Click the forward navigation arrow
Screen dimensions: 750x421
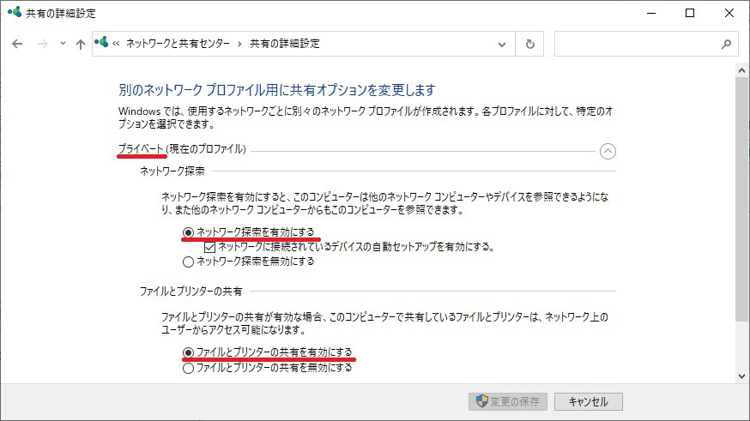42,44
